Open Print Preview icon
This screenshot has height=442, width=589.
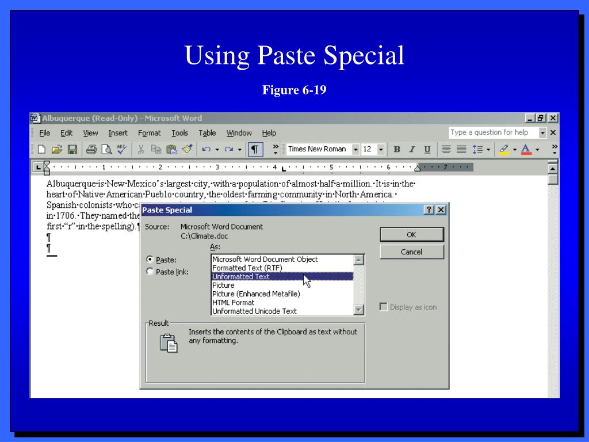(106, 150)
